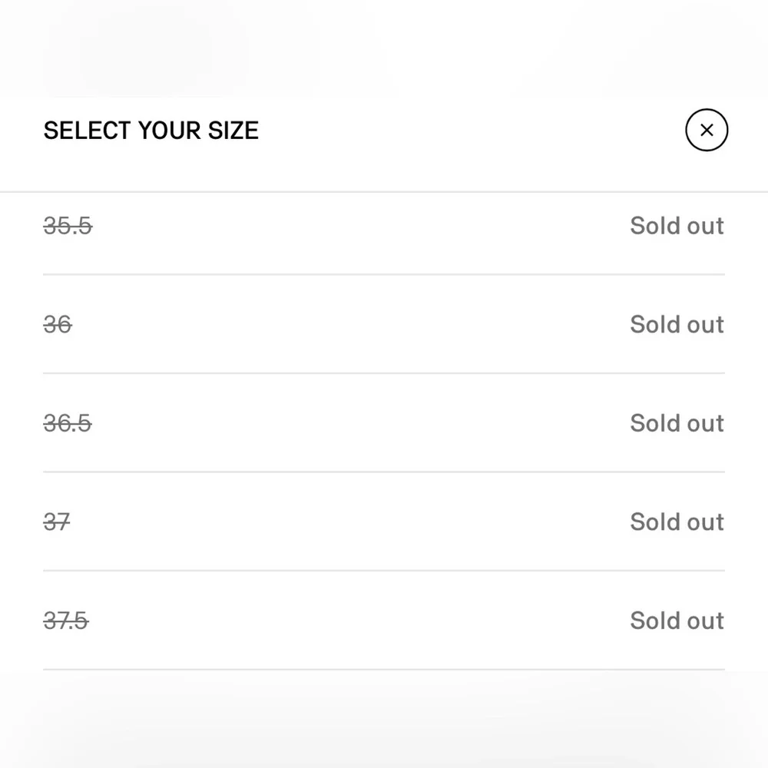768x768 pixels.
Task: Pick the crossed-out size 36.5 option
Action: coord(68,423)
